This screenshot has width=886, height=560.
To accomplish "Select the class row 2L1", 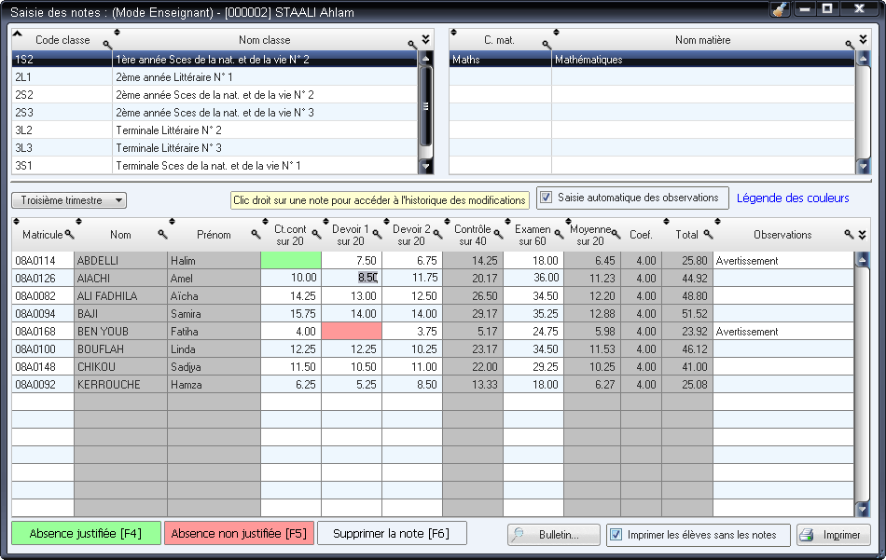I will [x=187, y=75].
